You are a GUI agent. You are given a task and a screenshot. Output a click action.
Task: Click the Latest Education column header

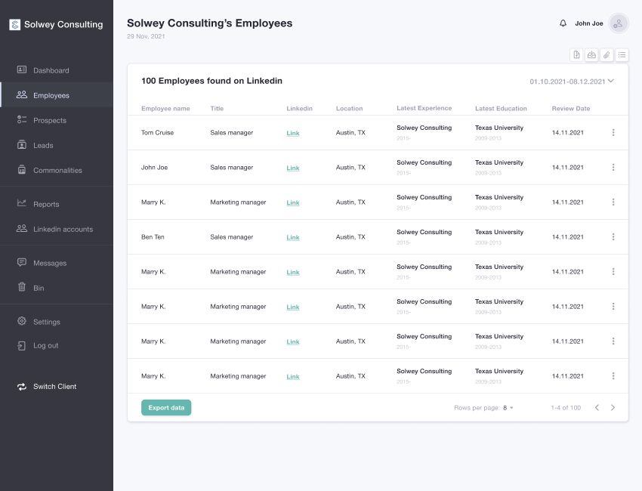pyautogui.click(x=501, y=109)
